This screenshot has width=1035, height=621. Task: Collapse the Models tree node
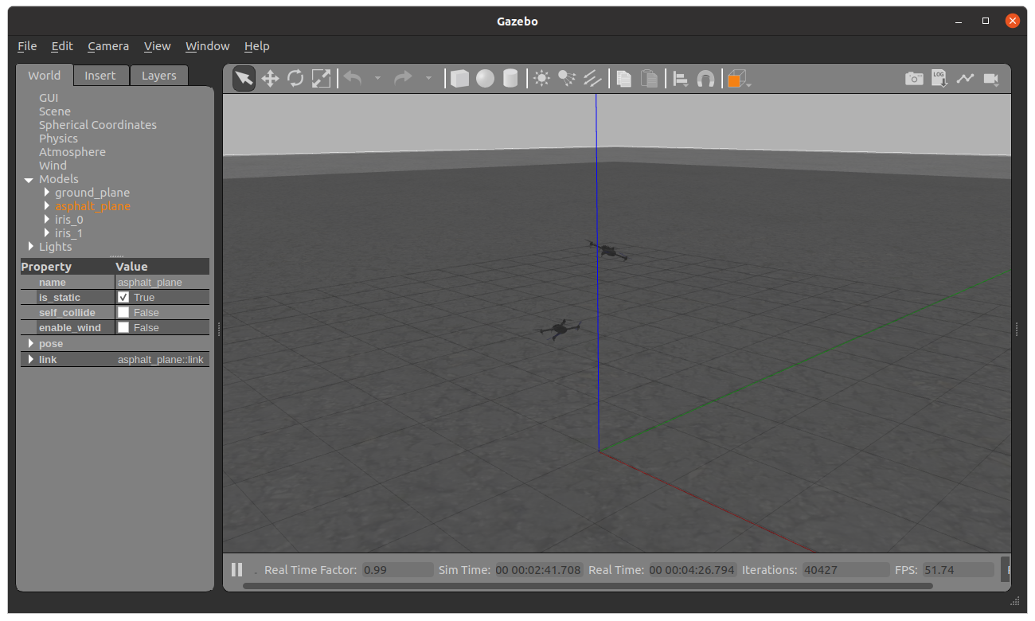click(29, 180)
